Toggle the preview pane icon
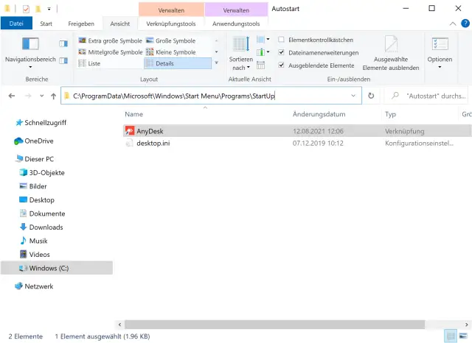Viewport: 472px width, 343px height. pyautogui.click(x=63, y=44)
